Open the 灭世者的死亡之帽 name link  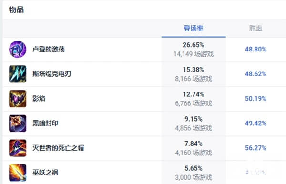click(58, 148)
